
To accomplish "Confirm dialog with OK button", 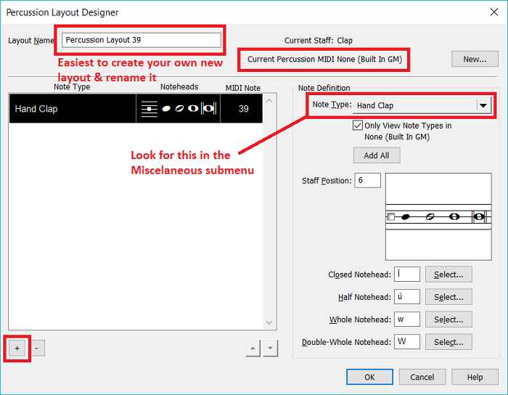I will (x=369, y=377).
